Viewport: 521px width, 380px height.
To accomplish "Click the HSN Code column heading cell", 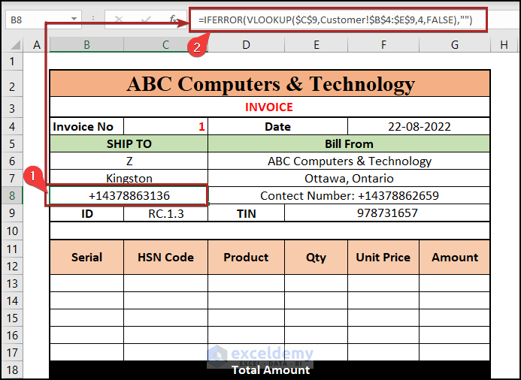I will pyautogui.click(x=165, y=257).
